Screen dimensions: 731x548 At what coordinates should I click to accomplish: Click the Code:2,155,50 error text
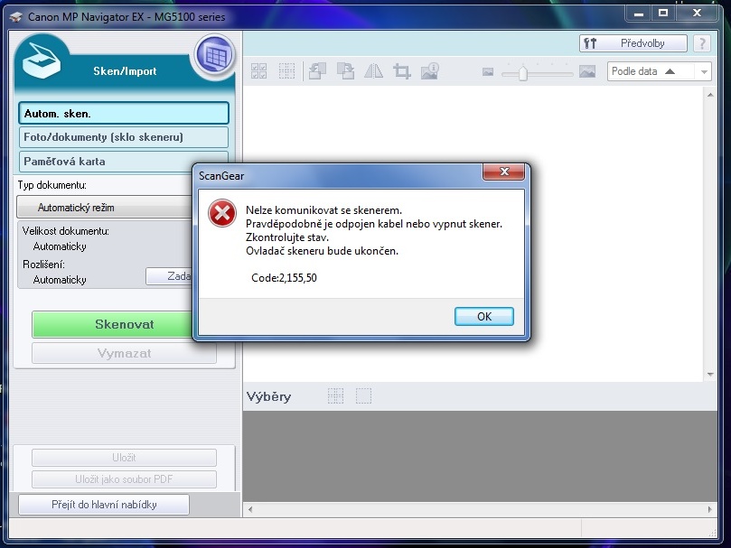coord(284,278)
